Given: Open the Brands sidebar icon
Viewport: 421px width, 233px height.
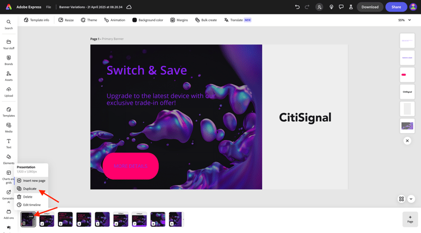Looking at the screenshot, I should click(x=8, y=60).
